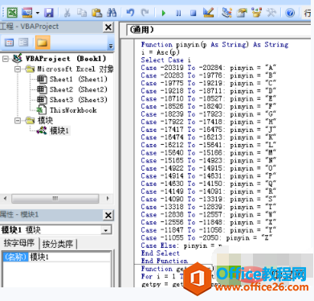Open the Object Browser icon
The height and width of the screenshot is (301, 314).
pyautogui.click(x=256, y=13)
